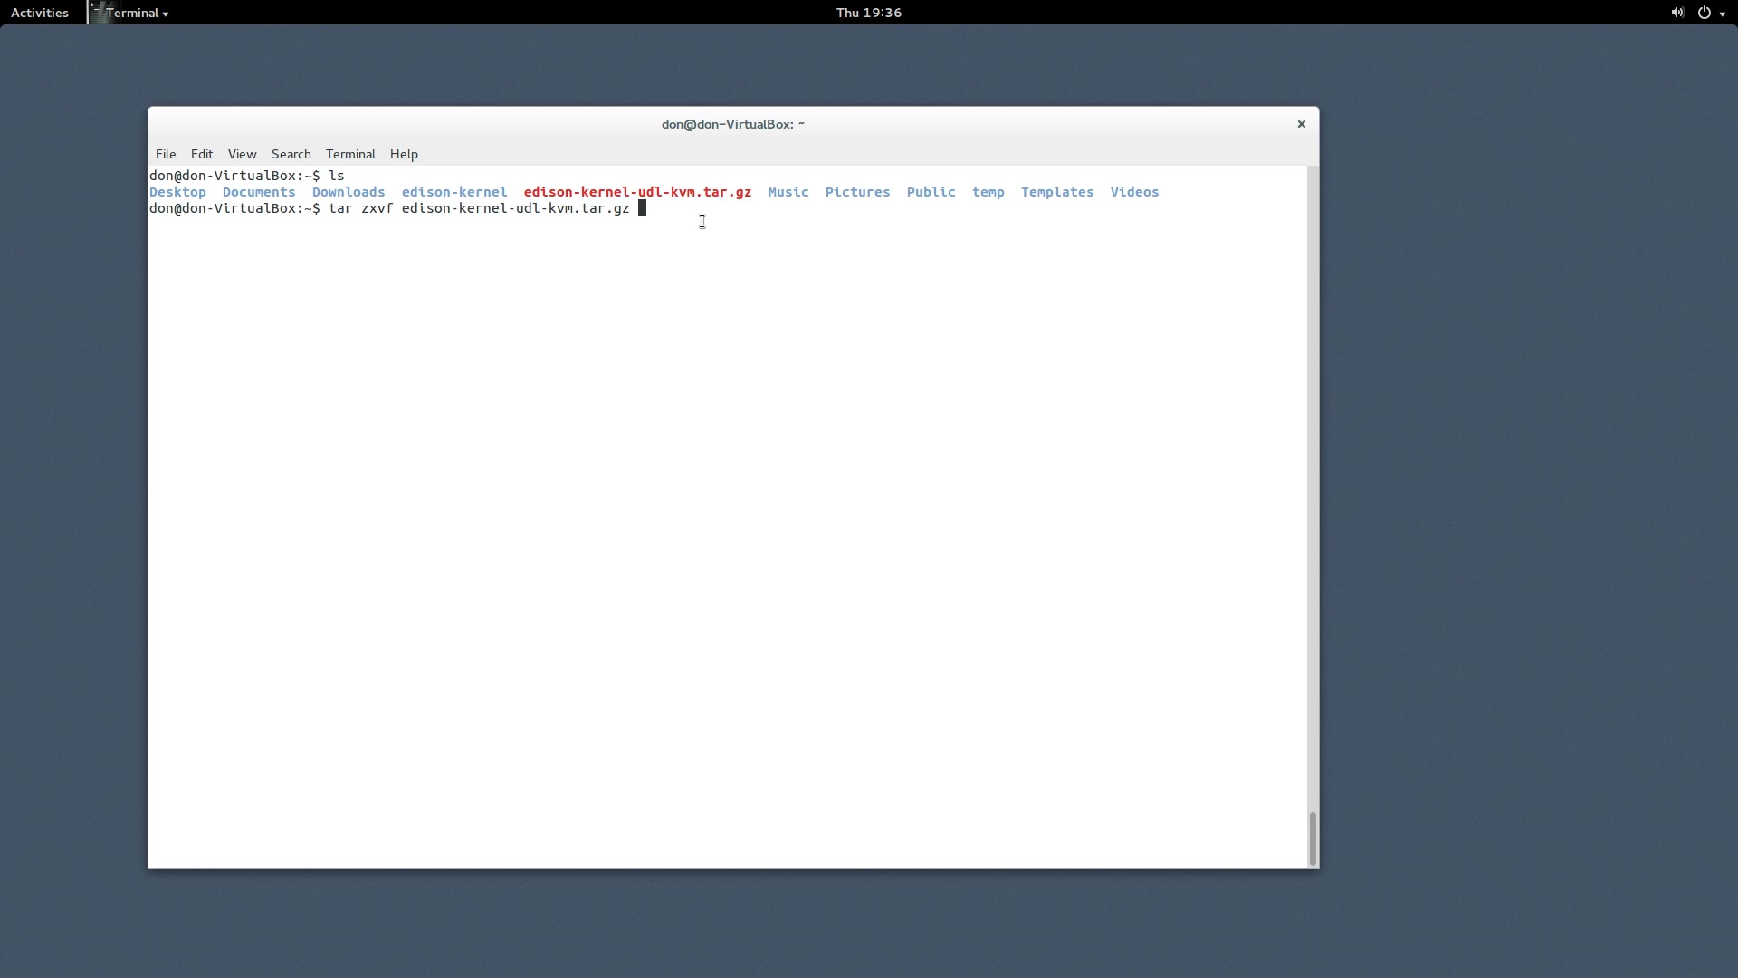
Task: Click the Pictures directory name
Action: (x=857, y=192)
